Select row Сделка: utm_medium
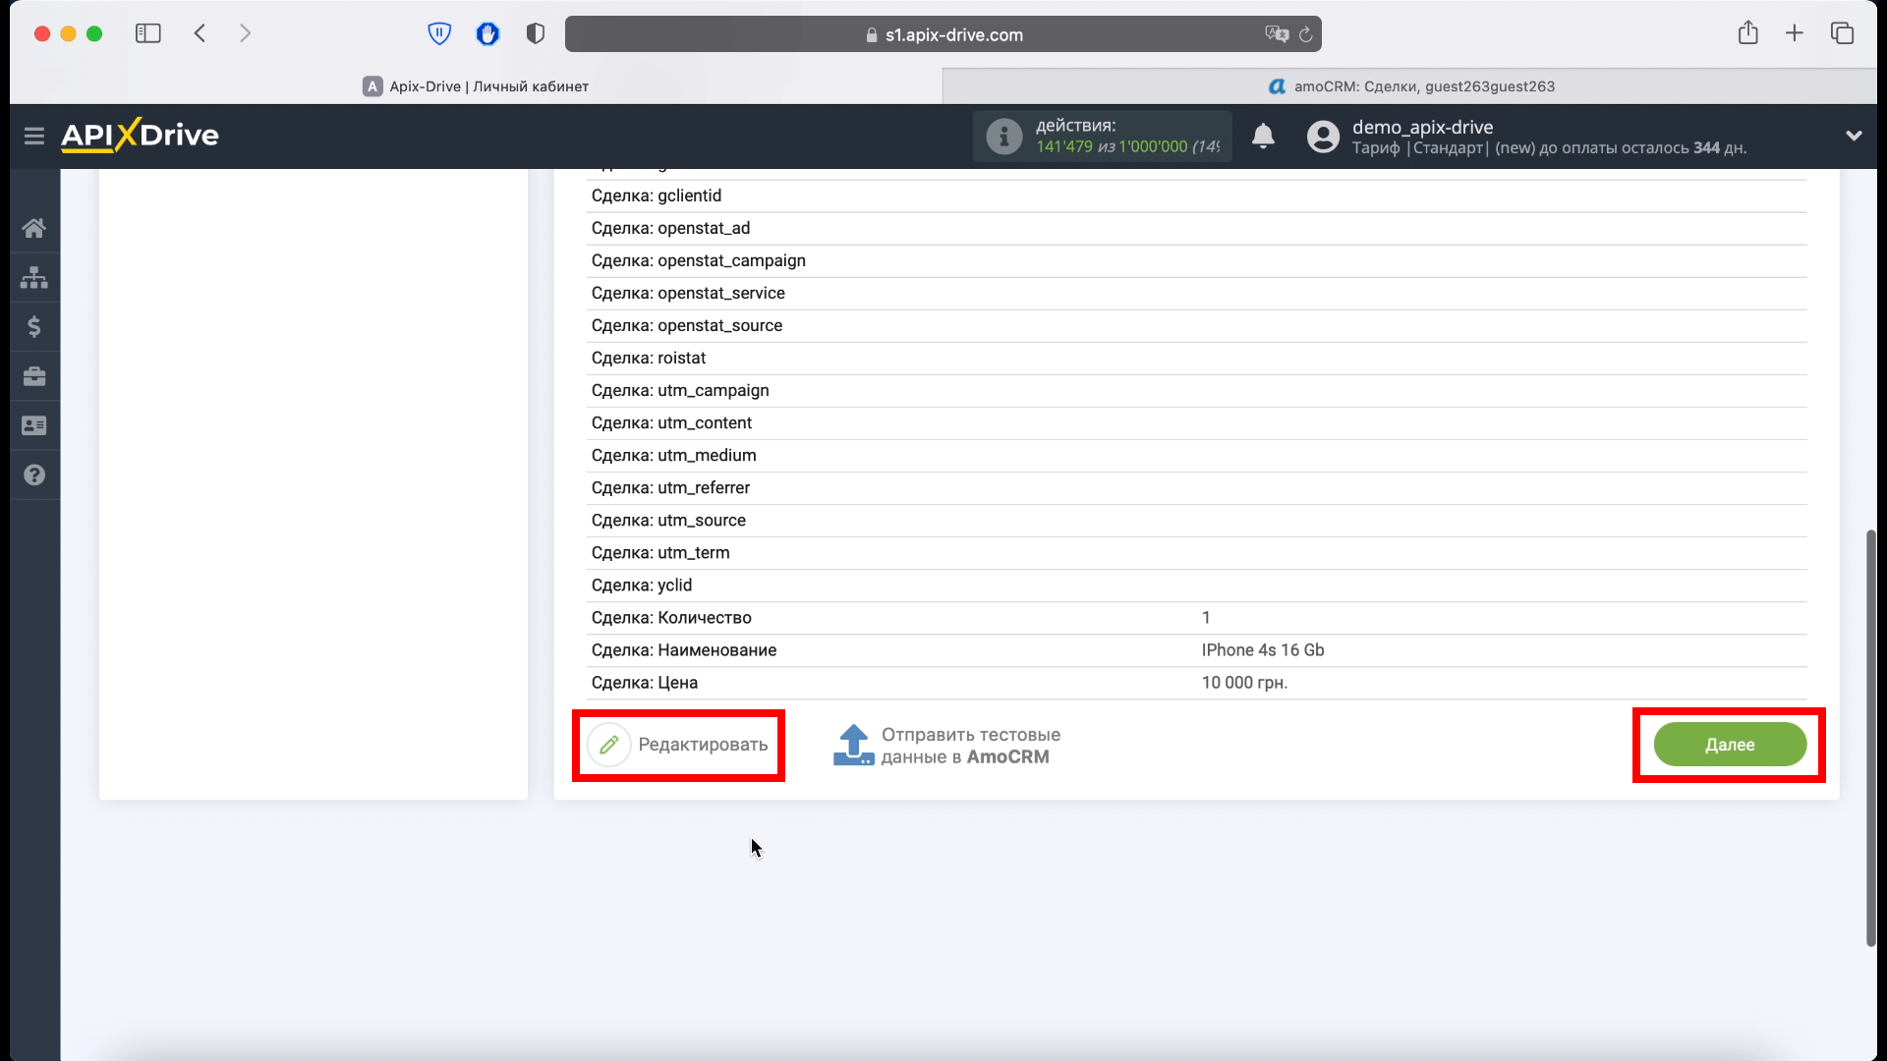This screenshot has height=1061, width=1887. [1196, 455]
